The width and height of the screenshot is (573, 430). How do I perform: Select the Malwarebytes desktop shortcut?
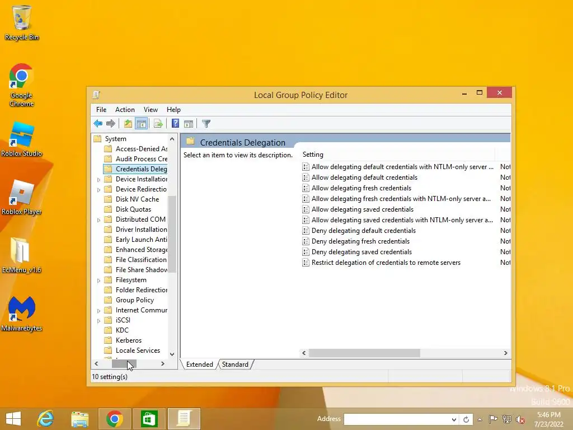[x=22, y=314]
